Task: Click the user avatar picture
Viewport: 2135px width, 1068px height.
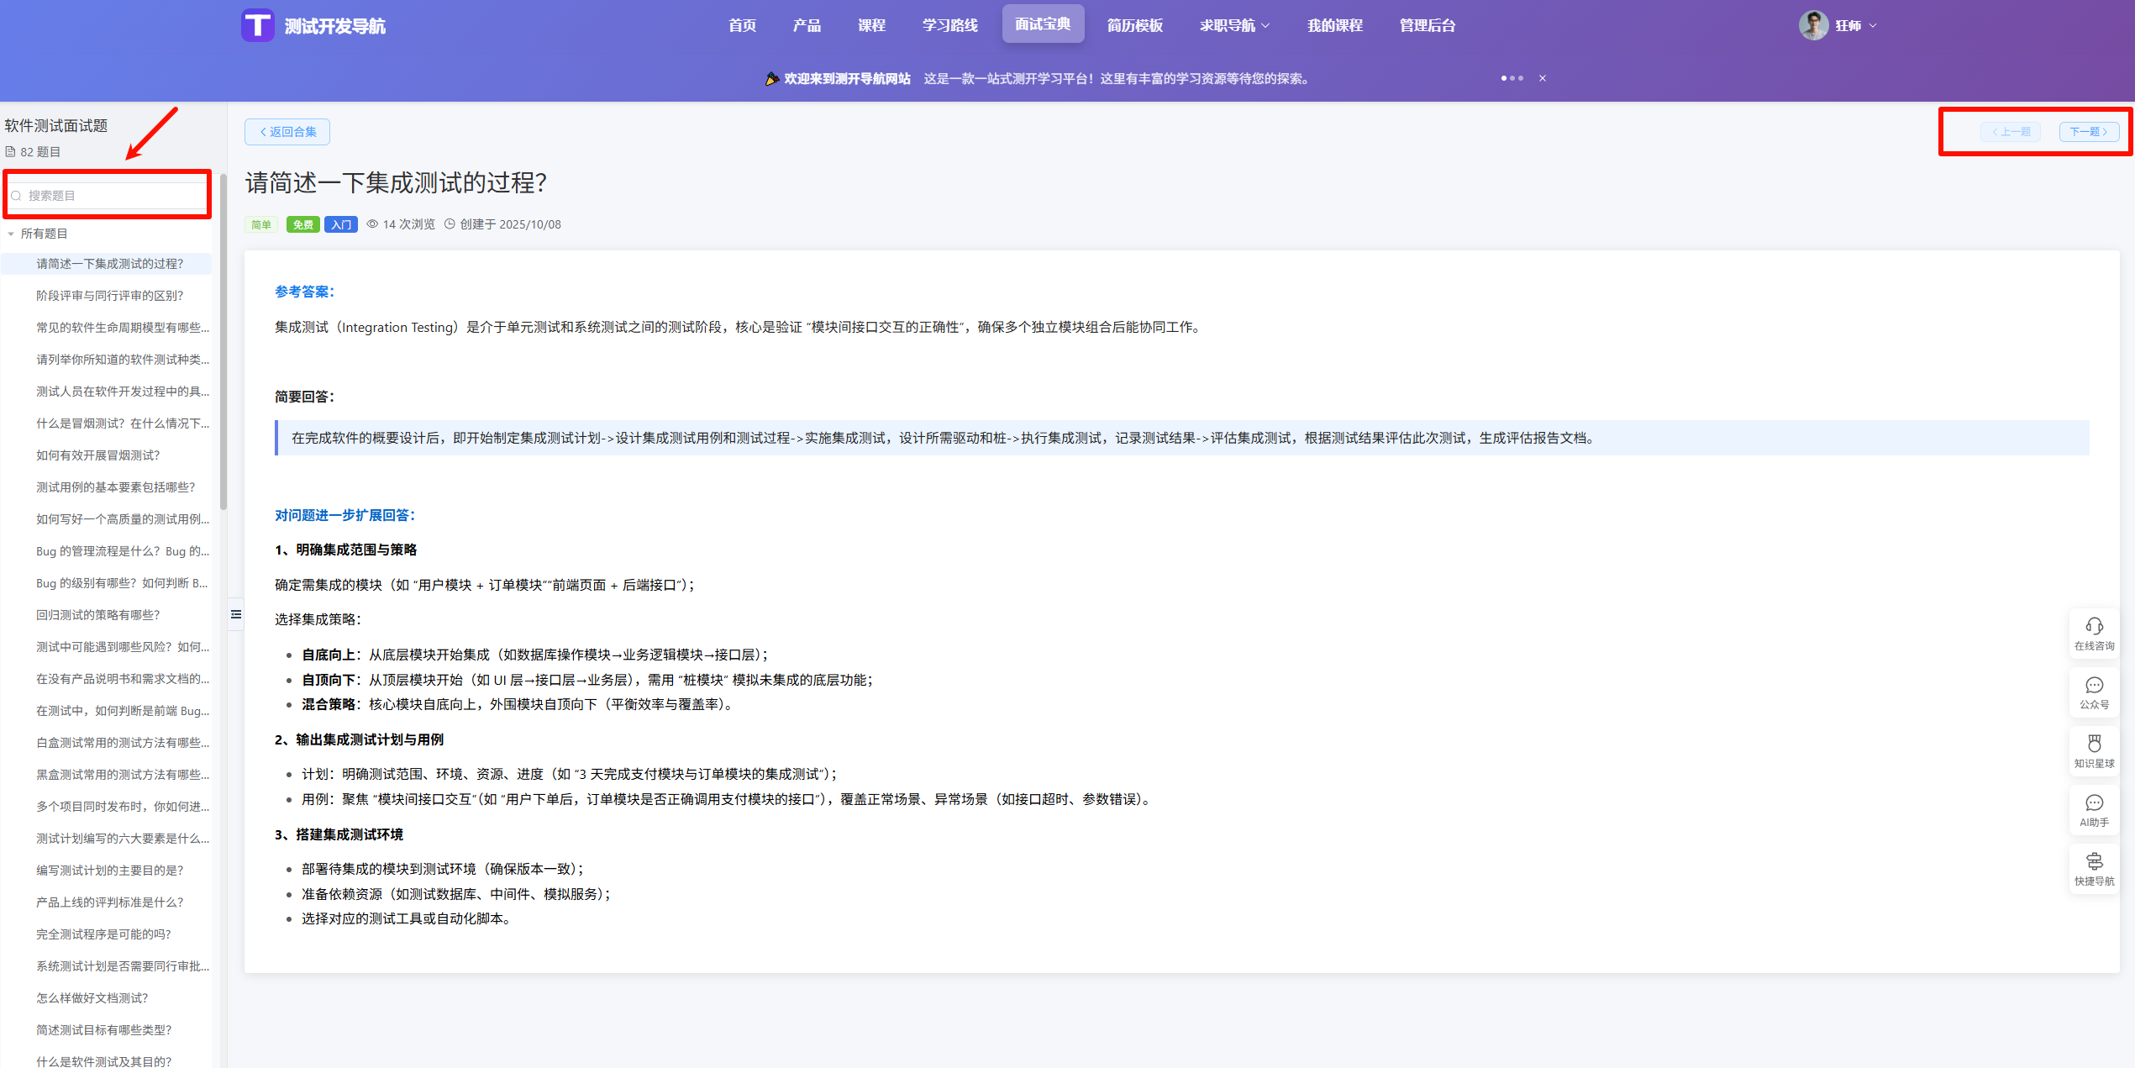Action: 1812,25
